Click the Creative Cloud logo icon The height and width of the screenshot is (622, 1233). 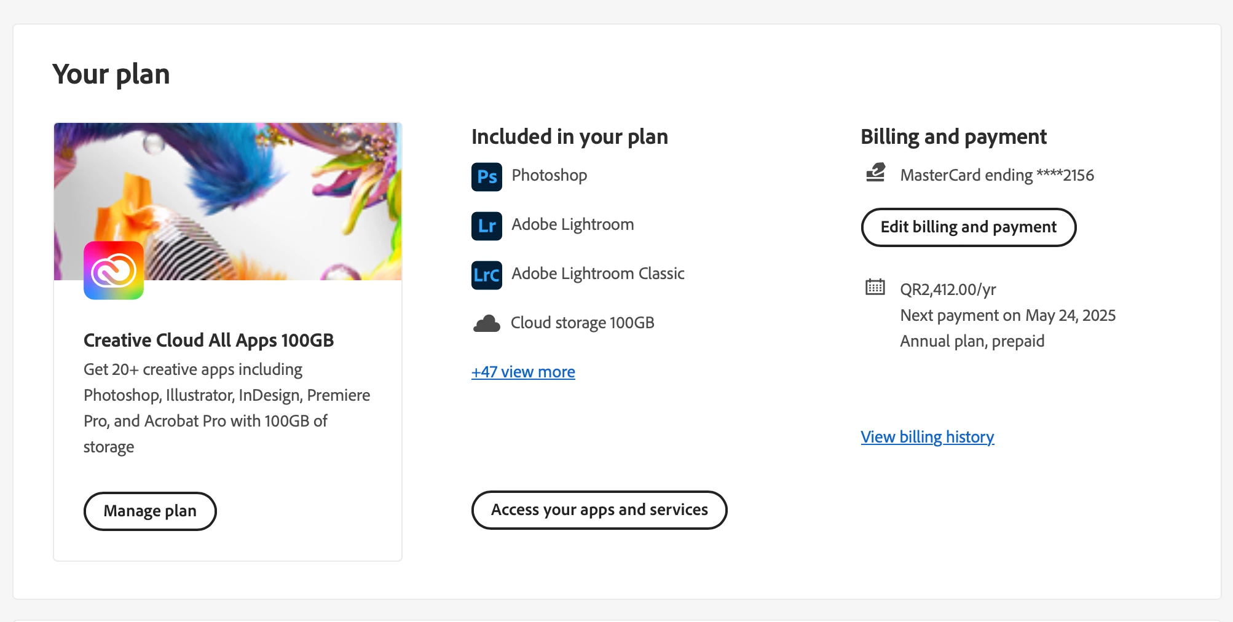[114, 270]
